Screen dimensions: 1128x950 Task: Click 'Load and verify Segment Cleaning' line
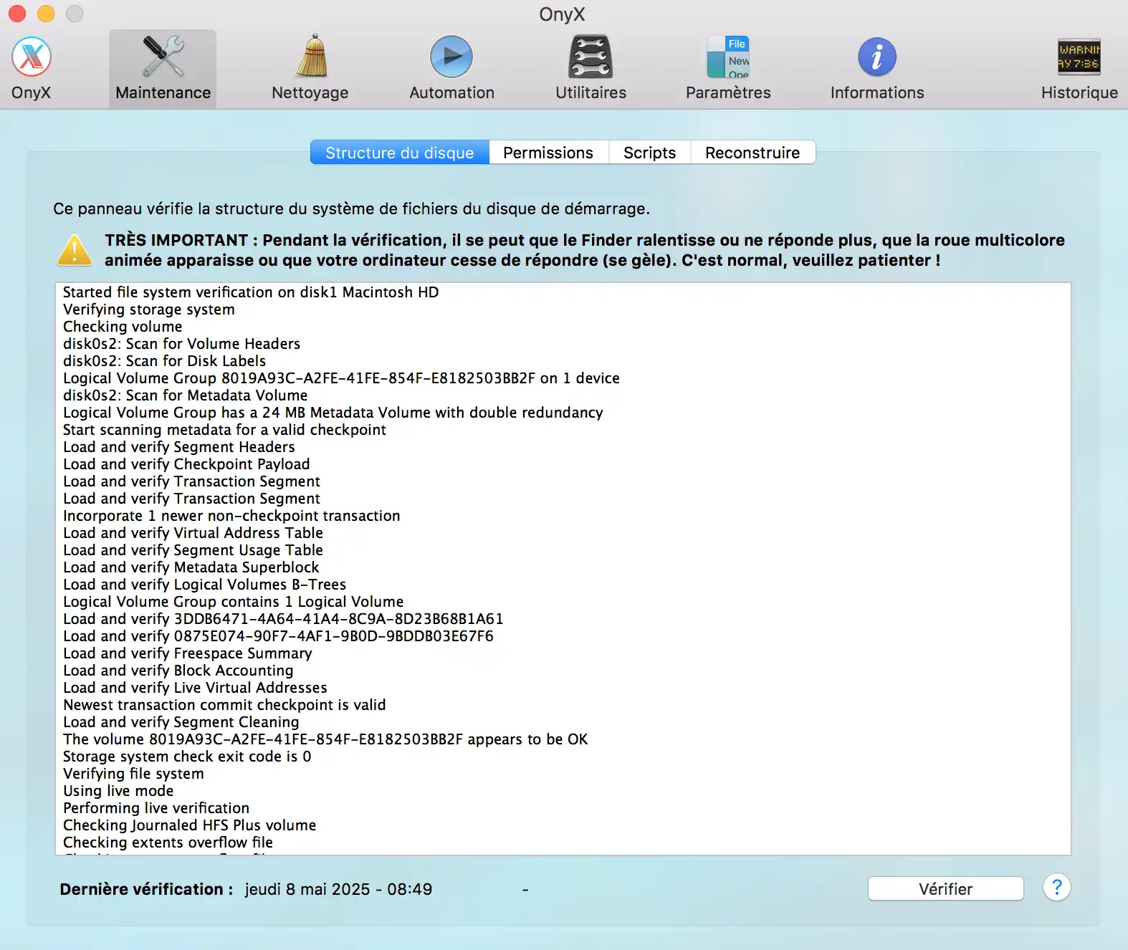tap(181, 722)
